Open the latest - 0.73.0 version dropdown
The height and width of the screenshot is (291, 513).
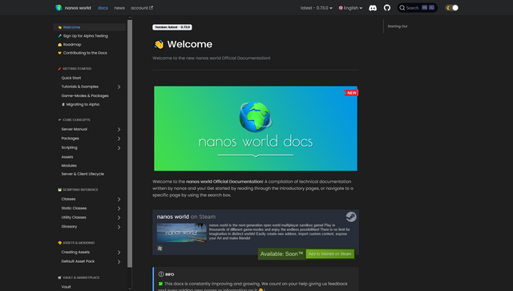tap(317, 8)
